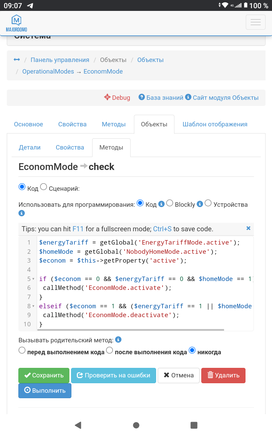The width and height of the screenshot is (272, 436).
Task: Switch to the Шаблон отображения tab
Action: tap(215, 124)
